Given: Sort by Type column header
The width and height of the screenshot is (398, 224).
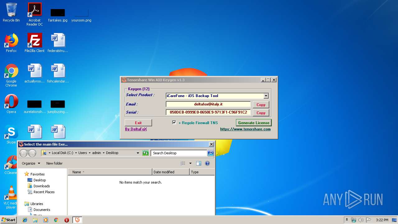Looking at the screenshot, I should click(x=202, y=172).
